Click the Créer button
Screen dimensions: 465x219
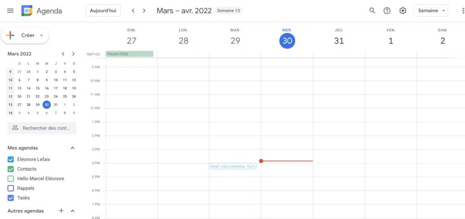click(x=25, y=35)
